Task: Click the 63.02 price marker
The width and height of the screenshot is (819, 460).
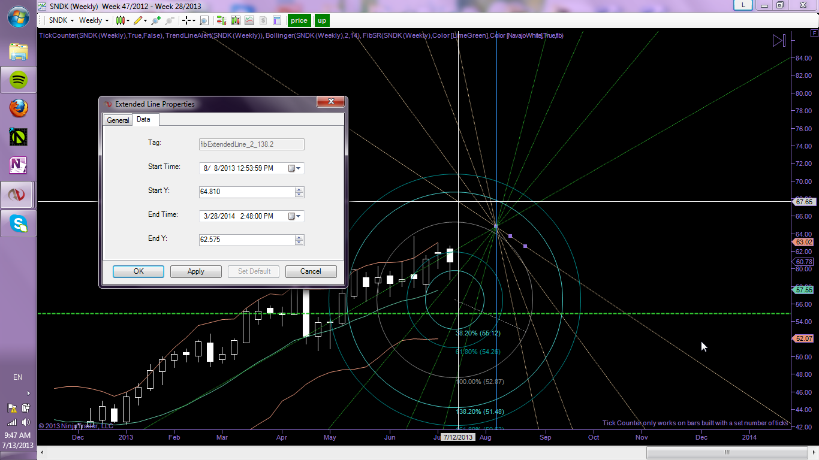Action: coord(803,242)
